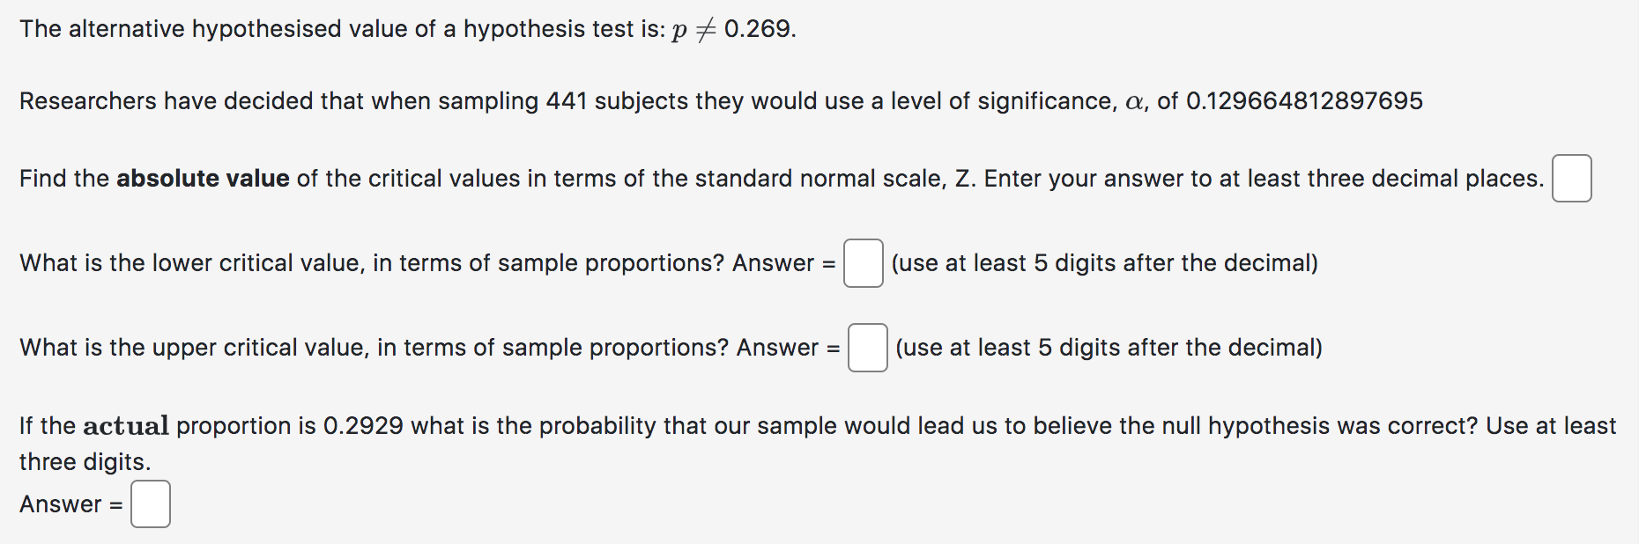Select the text p ≠ 0.269

click(733, 28)
